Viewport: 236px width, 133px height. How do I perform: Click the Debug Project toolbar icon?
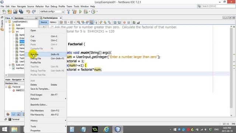pos(86,11)
